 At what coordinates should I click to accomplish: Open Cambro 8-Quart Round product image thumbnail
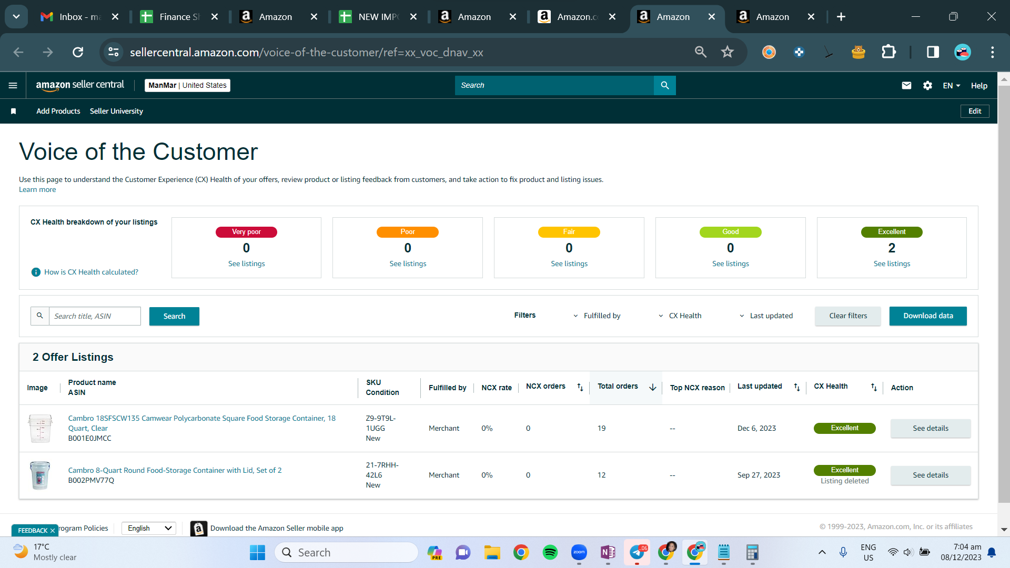[40, 475]
